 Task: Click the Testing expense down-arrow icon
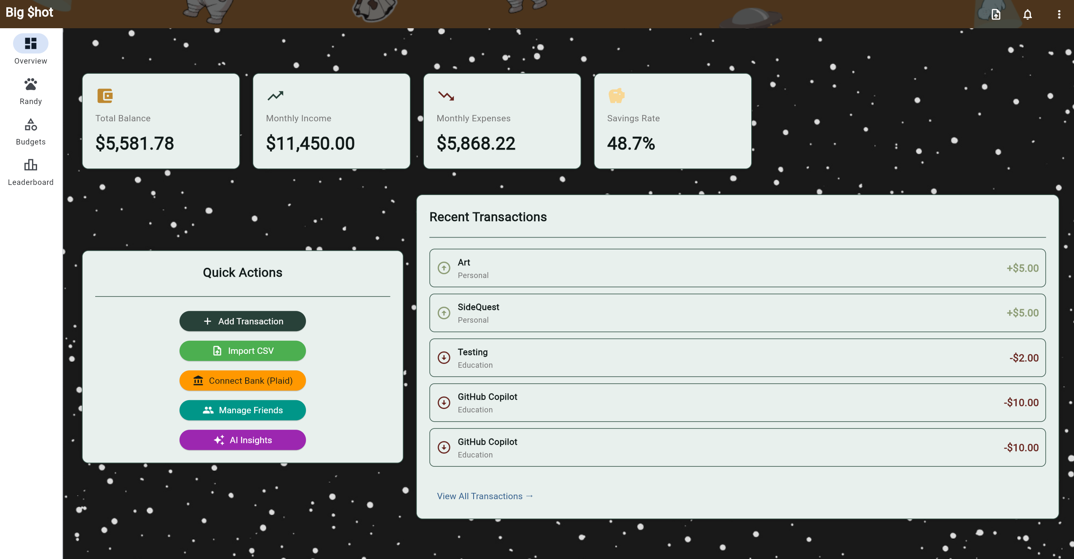[444, 358]
